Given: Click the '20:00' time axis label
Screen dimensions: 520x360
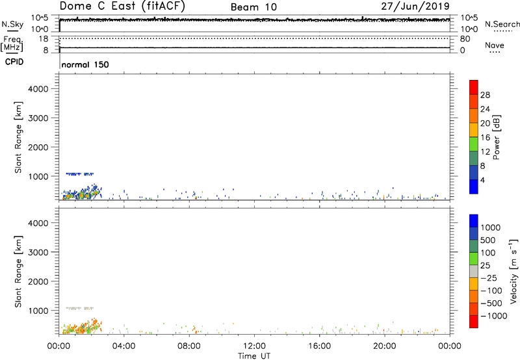Looking at the screenshot, I should coord(384,346).
